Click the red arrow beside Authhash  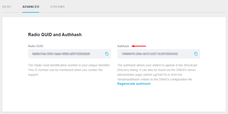click(139, 46)
